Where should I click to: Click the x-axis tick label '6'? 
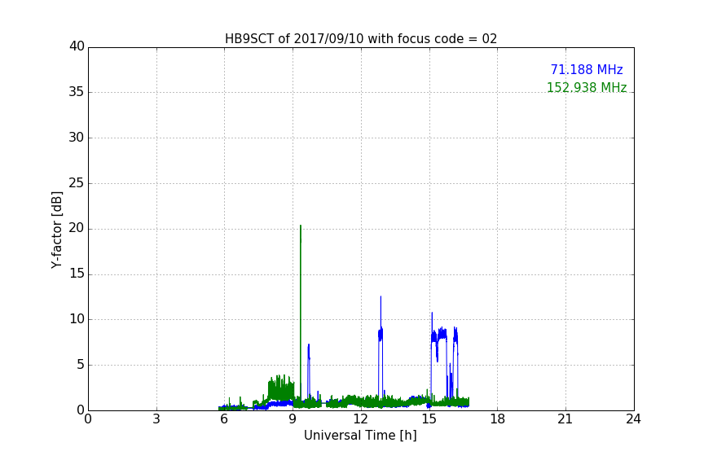click(x=224, y=419)
